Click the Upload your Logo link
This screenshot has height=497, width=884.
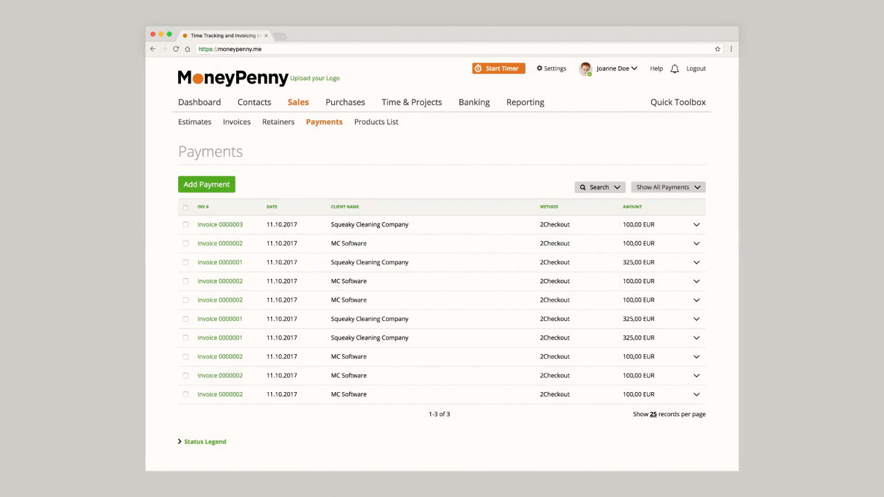[315, 78]
